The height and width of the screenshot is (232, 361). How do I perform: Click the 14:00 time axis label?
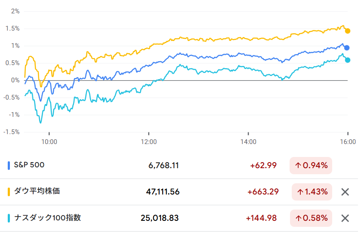[x=248, y=141]
